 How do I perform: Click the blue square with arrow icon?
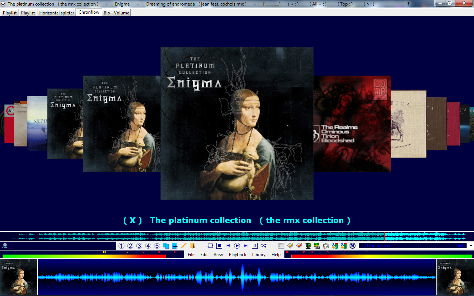point(175,246)
